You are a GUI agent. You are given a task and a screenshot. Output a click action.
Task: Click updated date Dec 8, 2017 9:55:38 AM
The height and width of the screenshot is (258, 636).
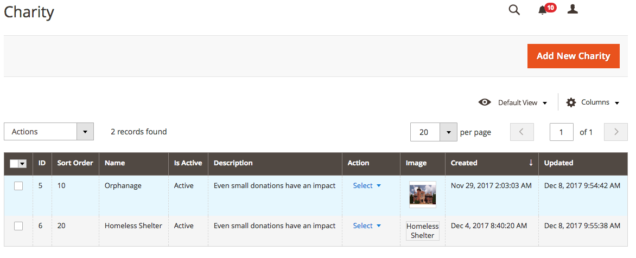(582, 225)
